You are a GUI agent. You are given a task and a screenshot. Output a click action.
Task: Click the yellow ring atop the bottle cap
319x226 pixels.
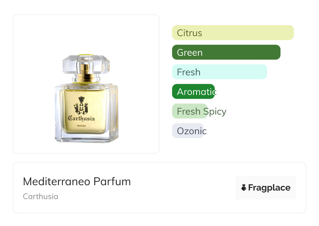click(86, 55)
